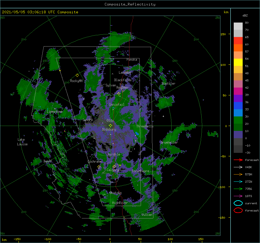Image resolution: width=260 pixels, height=243 pixels.
Task: Click the Composite_Reflectivity title
Action: point(130,4)
